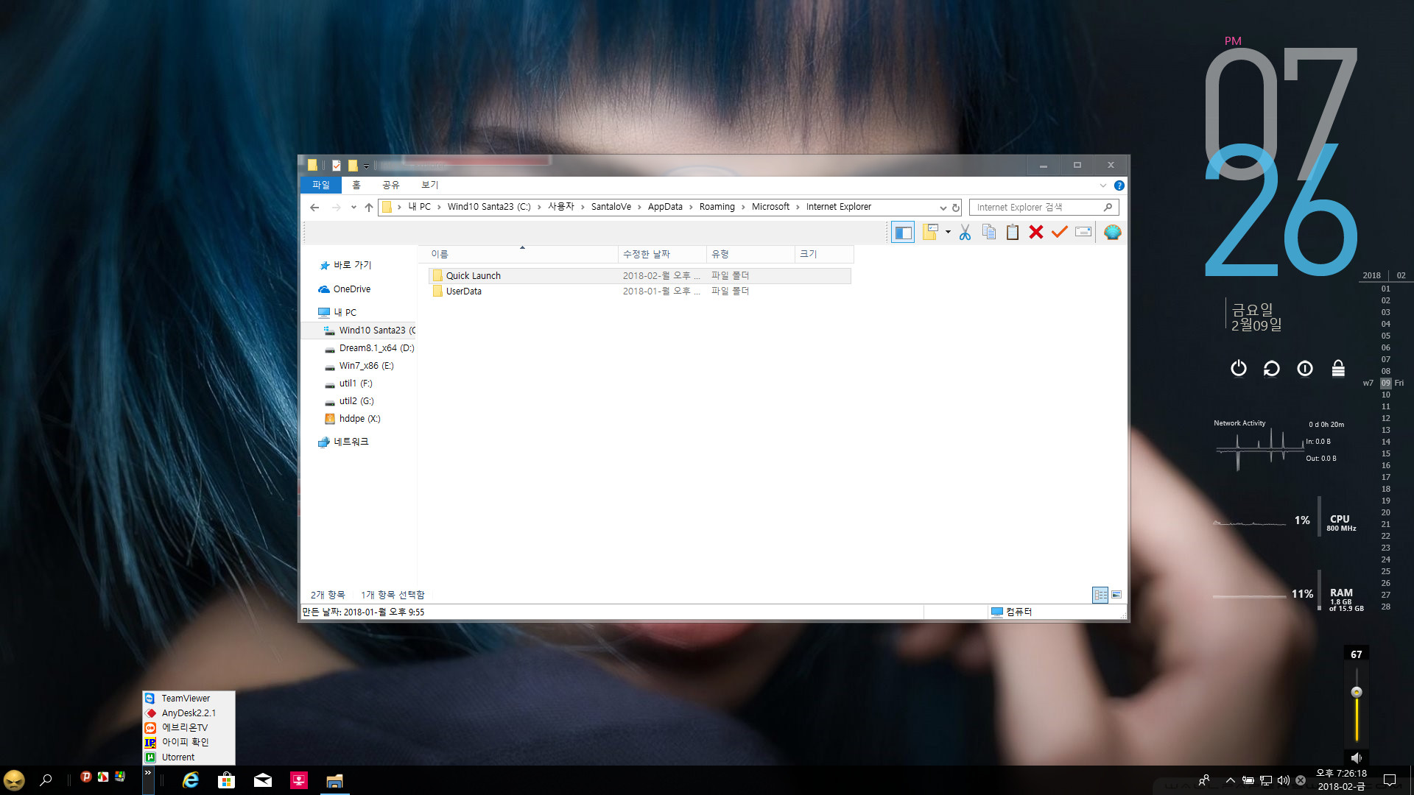The image size is (1414, 795).
Task: Navigate to Roaming in the breadcrumb
Action: pyautogui.click(x=717, y=207)
